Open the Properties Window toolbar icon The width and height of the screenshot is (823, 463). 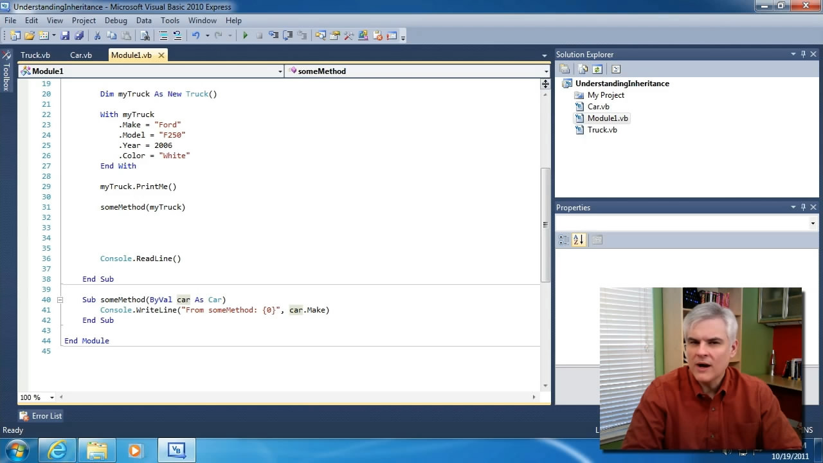click(x=334, y=35)
